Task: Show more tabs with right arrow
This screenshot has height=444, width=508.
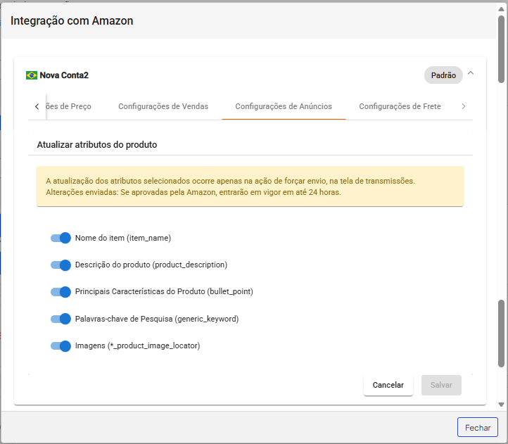Action: [463, 106]
